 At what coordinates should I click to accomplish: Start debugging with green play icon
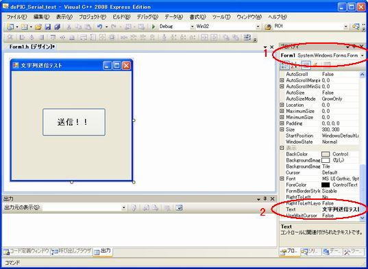pos(154,27)
